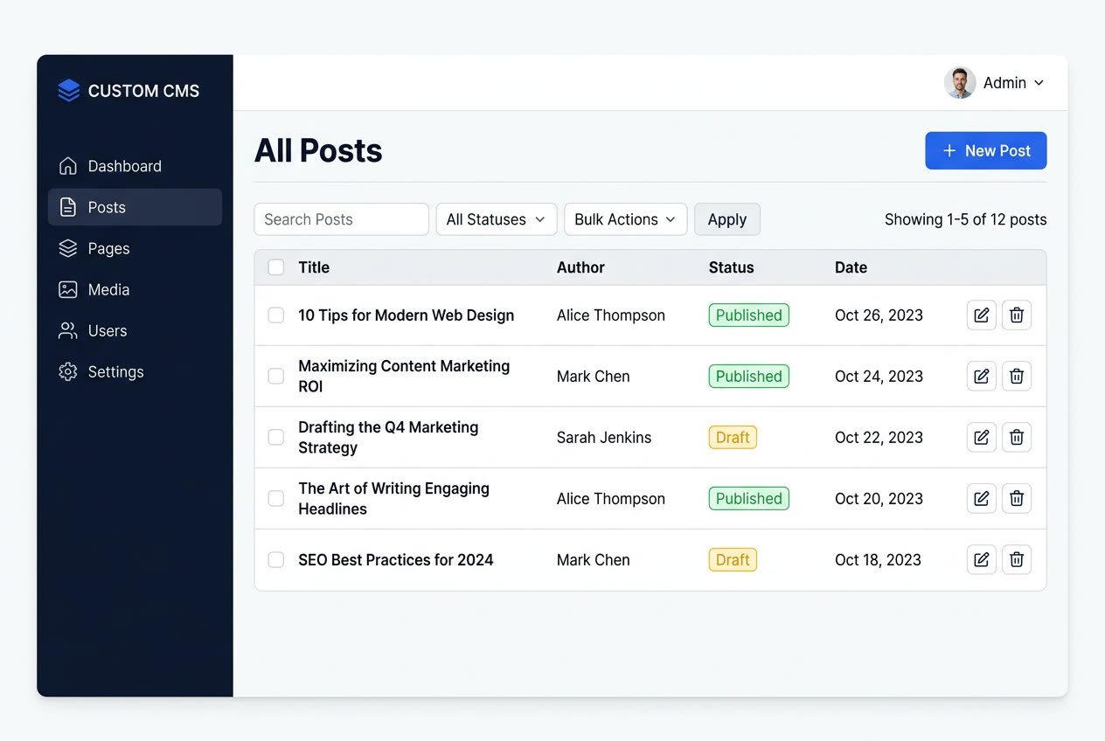Edit the post '10 Tips for Modern Web Design'

tap(981, 315)
